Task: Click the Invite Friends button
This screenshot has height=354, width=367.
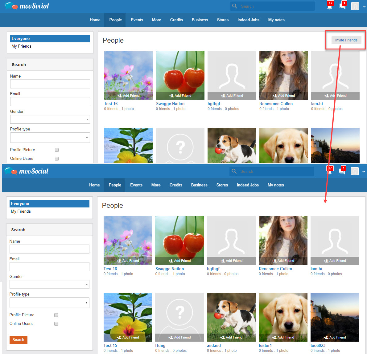Action: coord(346,40)
